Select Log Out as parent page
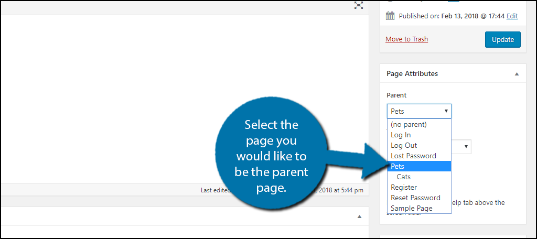Viewport: 537px width, 239px height. pyautogui.click(x=419, y=145)
